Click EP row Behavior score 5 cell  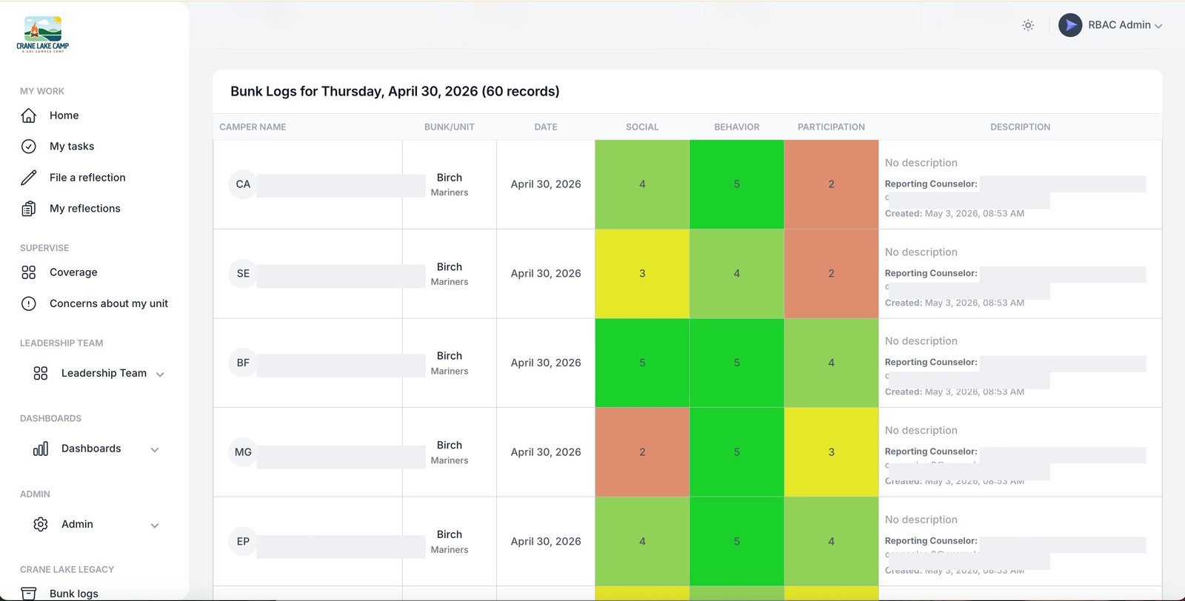coord(737,542)
